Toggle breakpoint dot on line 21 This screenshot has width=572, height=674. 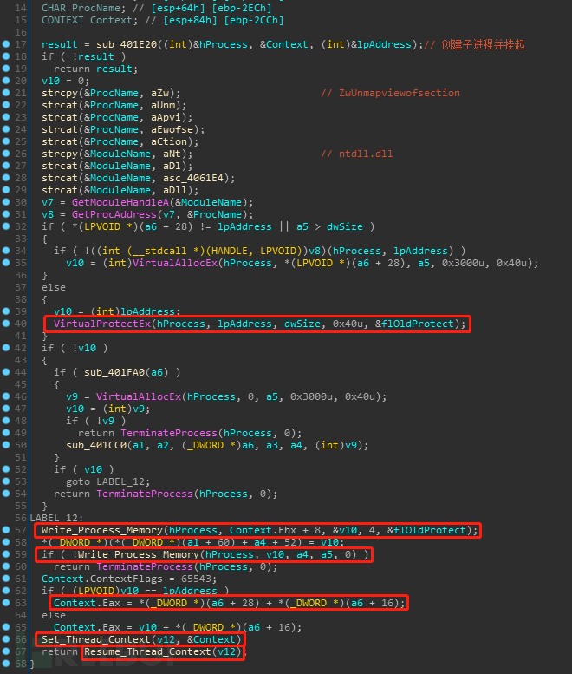(x=6, y=93)
